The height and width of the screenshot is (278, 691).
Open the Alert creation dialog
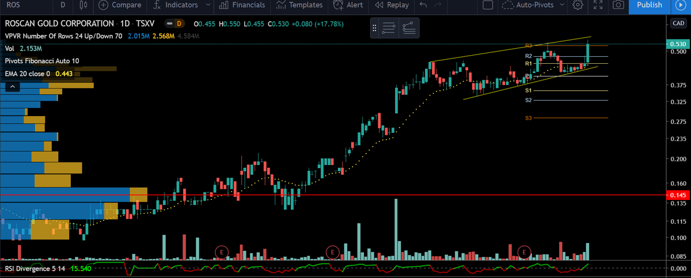(348, 5)
